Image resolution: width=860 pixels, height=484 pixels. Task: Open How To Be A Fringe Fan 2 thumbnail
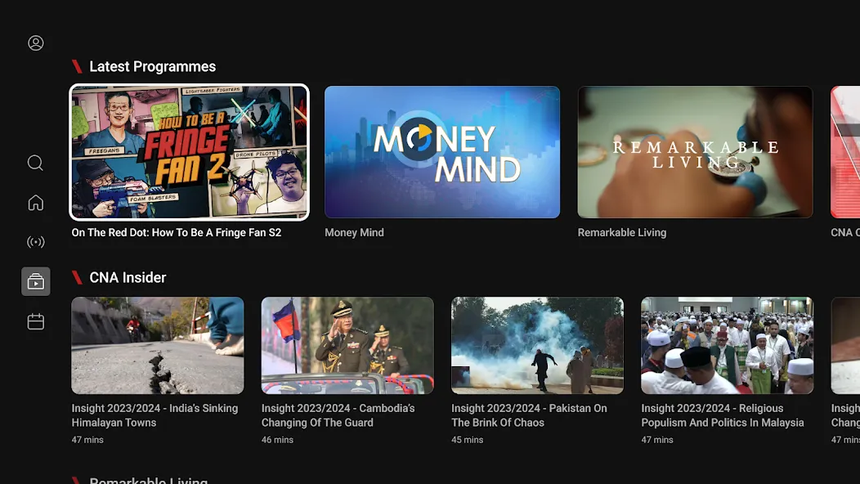[x=189, y=152]
